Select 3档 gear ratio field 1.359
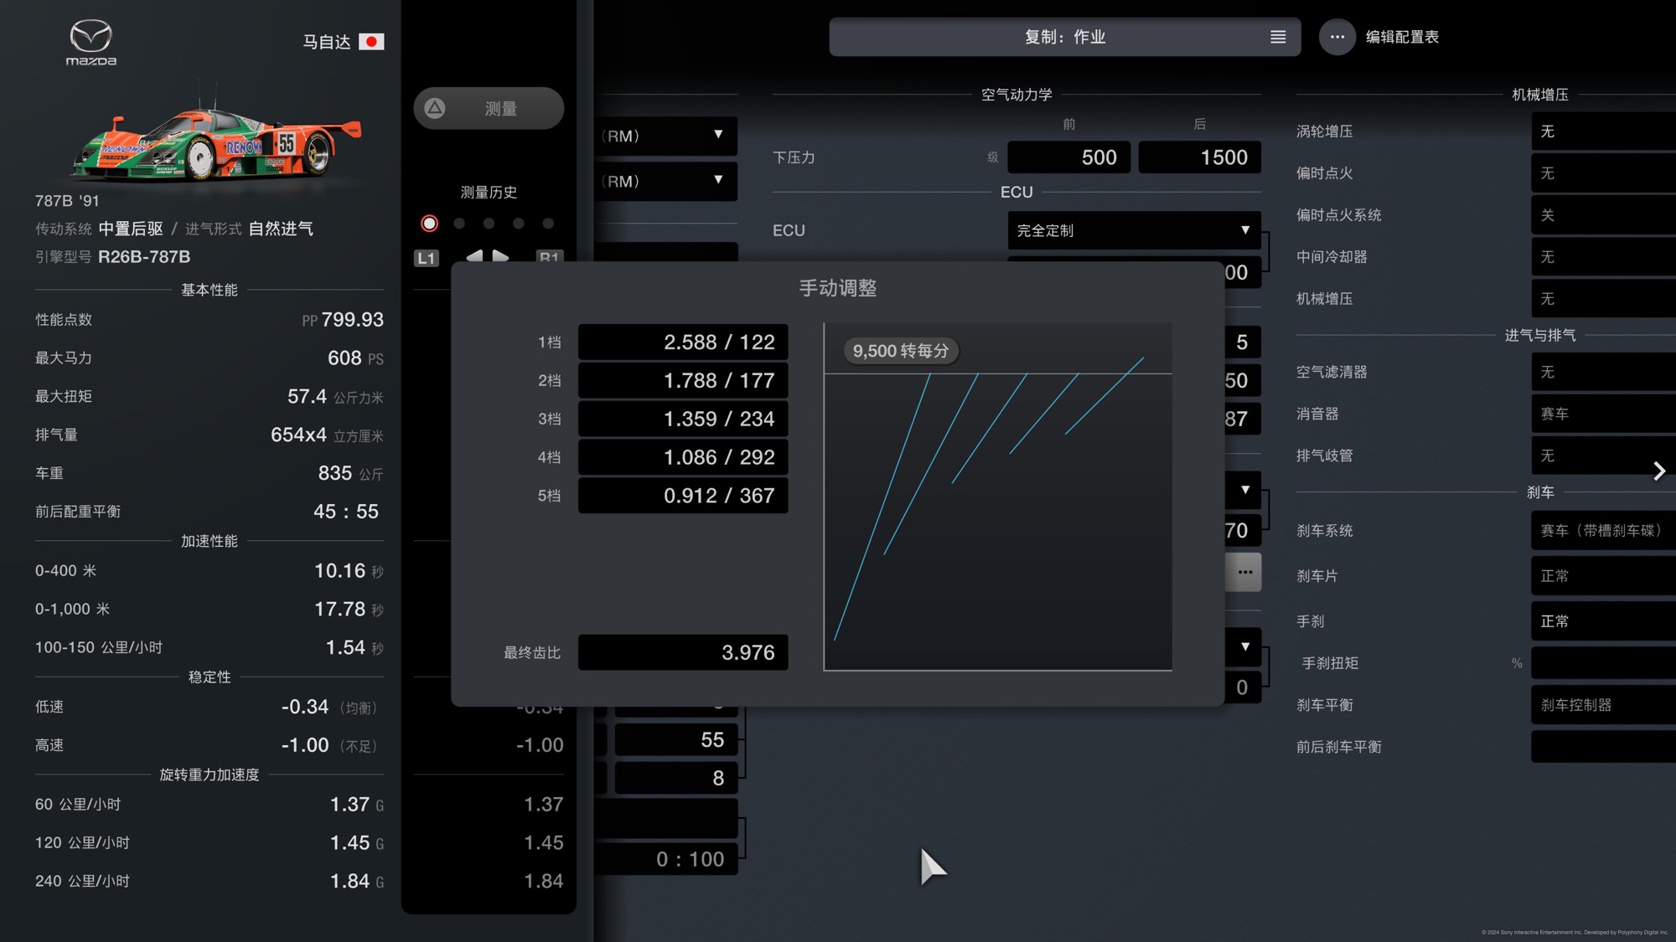The height and width of the screenshot is (942, 1676). [x=683, y=419]
